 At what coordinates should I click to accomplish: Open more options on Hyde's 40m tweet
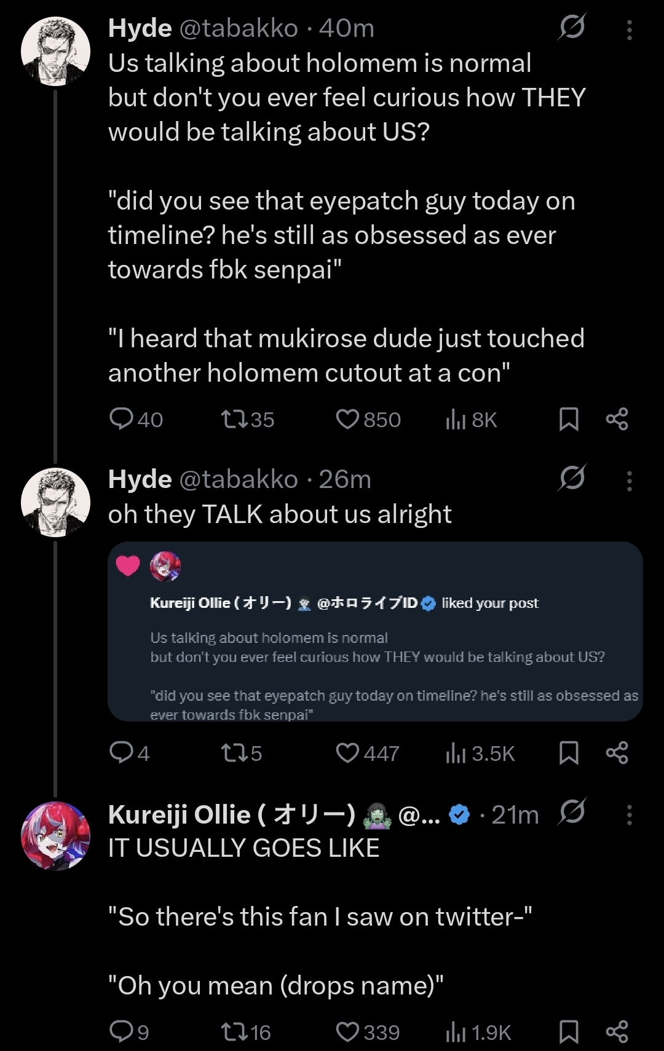[x=629, y=30]
